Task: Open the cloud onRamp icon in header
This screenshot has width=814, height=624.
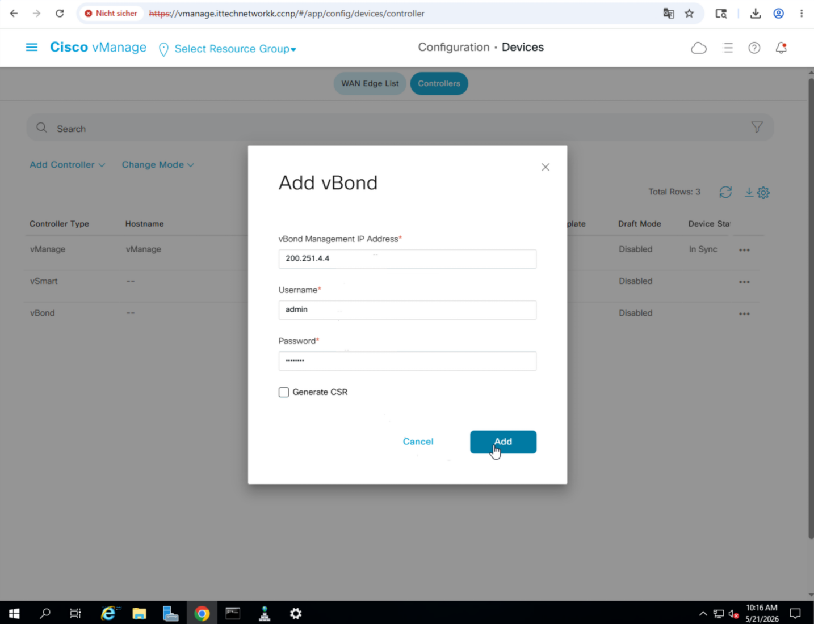Action: pyautogui.click(x=699, y=48)
